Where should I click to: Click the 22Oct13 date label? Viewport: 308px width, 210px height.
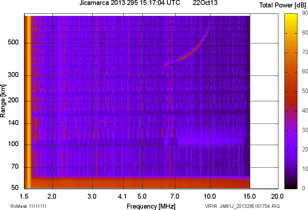[x=205, y=3]
